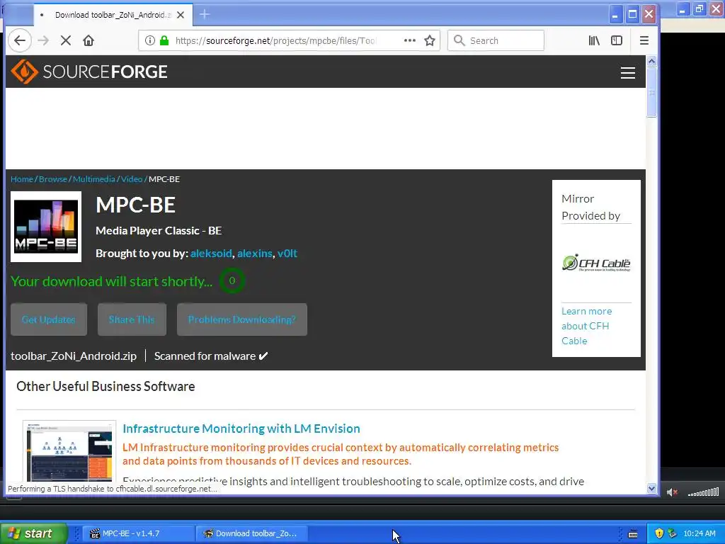This screenshot has height=544, width=725.
Task: Toggle the muted speaker icon in background player
Action: point(672,493)
